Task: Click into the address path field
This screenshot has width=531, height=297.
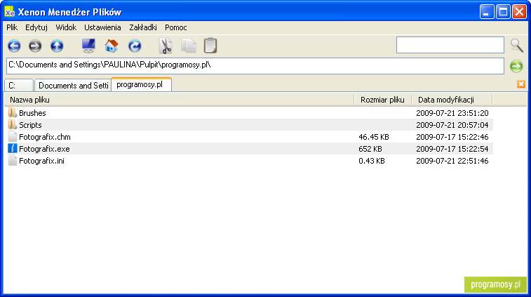Action: click(x=255, y=66)
